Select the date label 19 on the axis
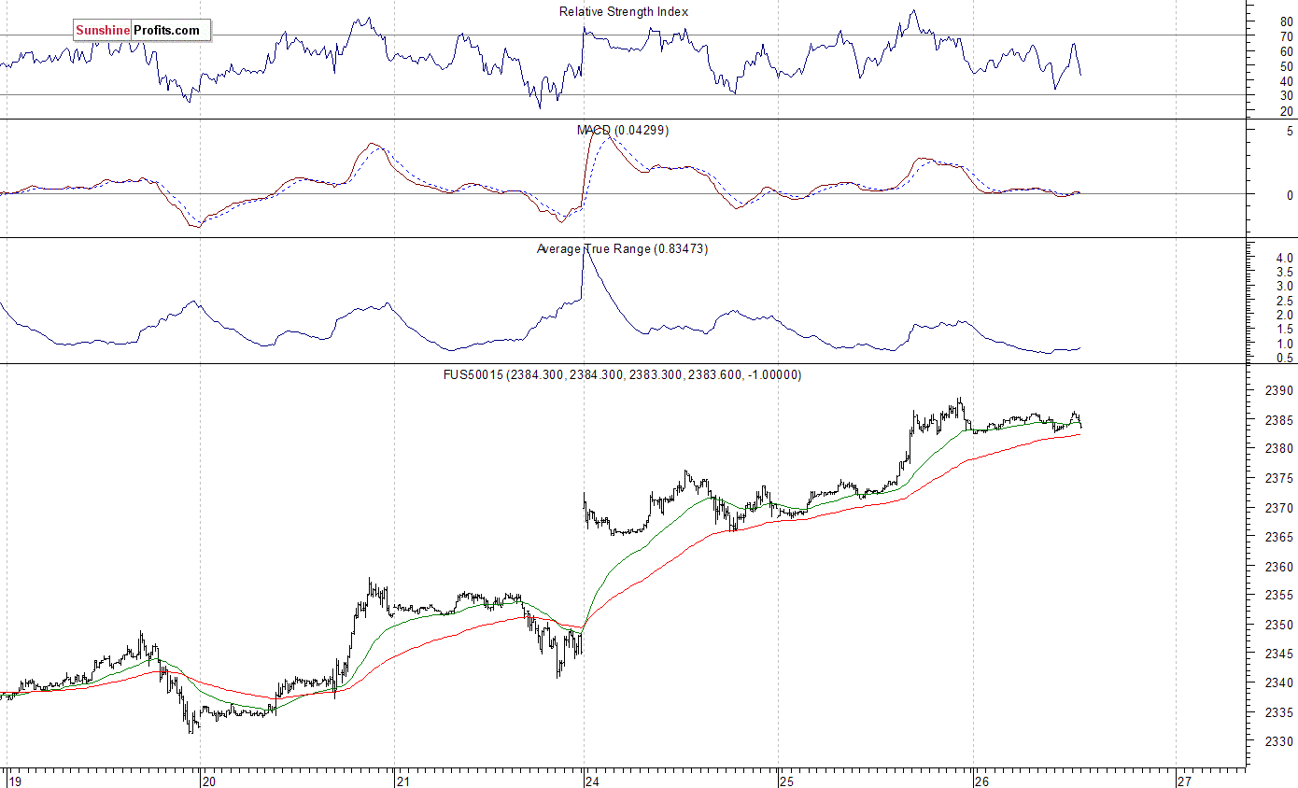This screenshot has width=1298, height=788. [14, 781]
